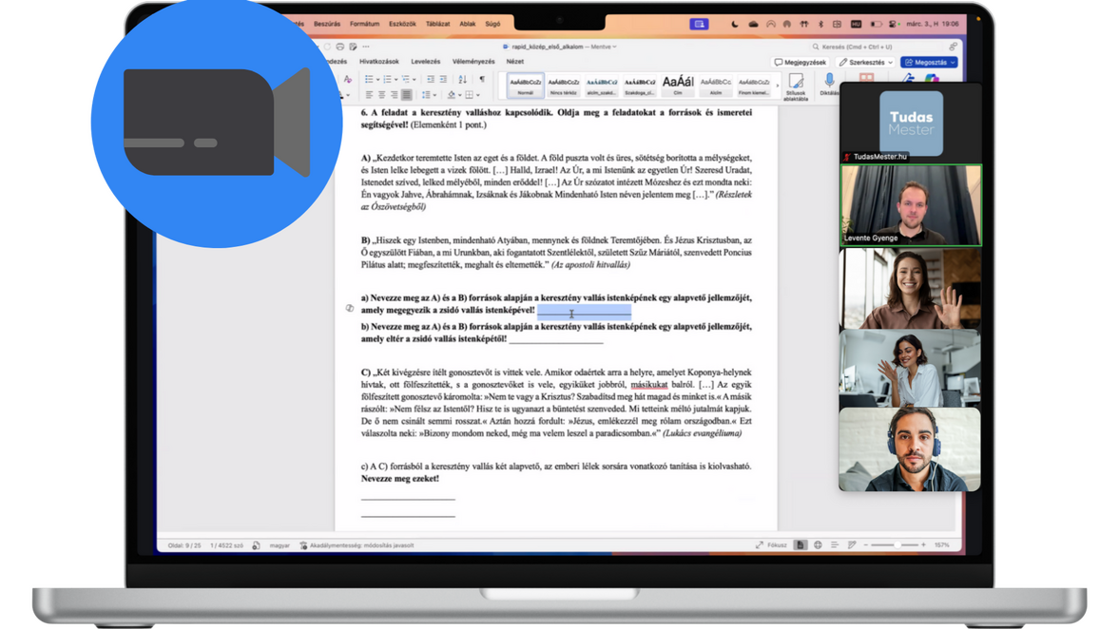Adjust the zoom slider in status bar
The image size is (1119, 629).
point(896,545)
